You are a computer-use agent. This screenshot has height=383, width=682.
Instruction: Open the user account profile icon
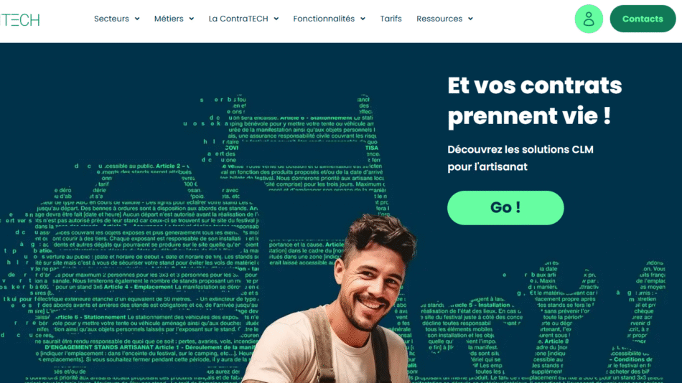pos(589,19)
